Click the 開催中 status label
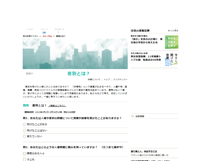 [x=30, y=74]
